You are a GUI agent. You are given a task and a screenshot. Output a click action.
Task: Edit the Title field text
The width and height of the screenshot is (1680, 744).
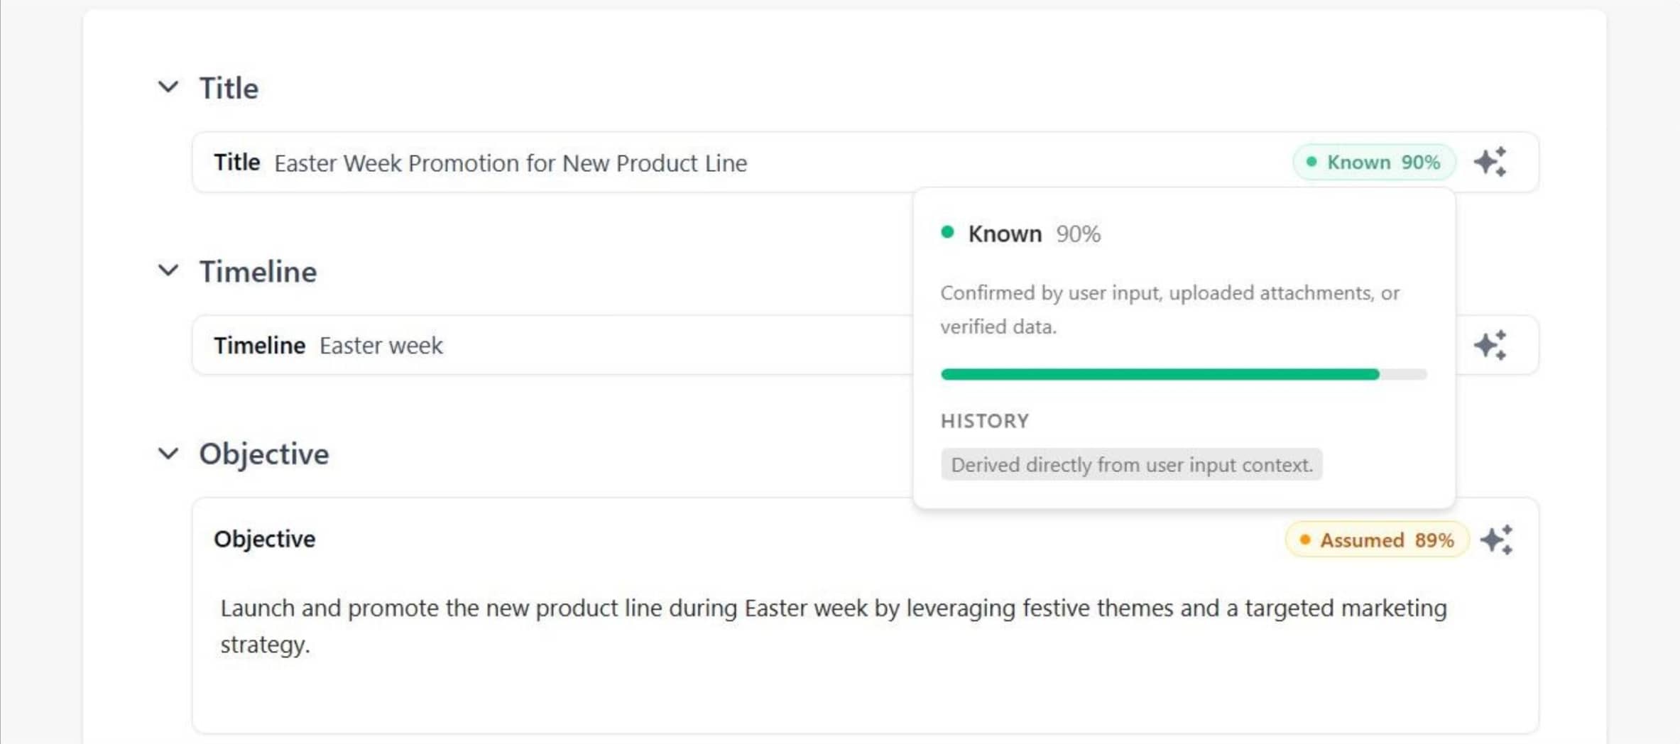511,163
